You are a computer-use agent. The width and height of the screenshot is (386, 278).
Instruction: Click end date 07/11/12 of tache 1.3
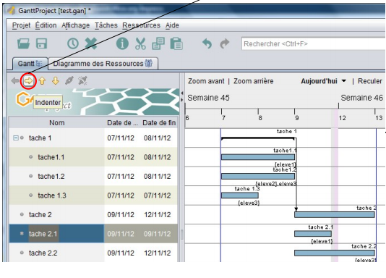pos(157,195)
